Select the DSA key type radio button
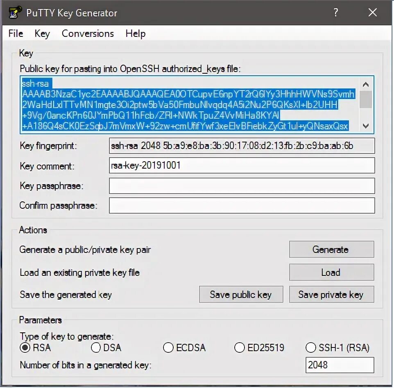This screenshot has width=394, height=388. [96, 347]
